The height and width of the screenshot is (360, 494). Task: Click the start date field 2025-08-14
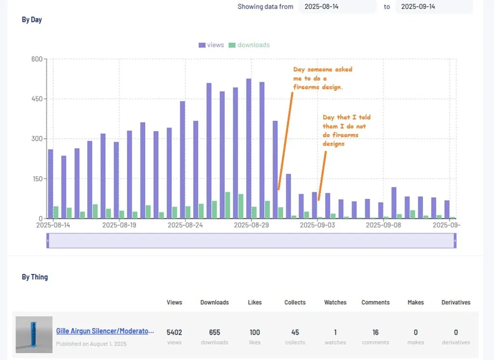click(x=337, y=7)
